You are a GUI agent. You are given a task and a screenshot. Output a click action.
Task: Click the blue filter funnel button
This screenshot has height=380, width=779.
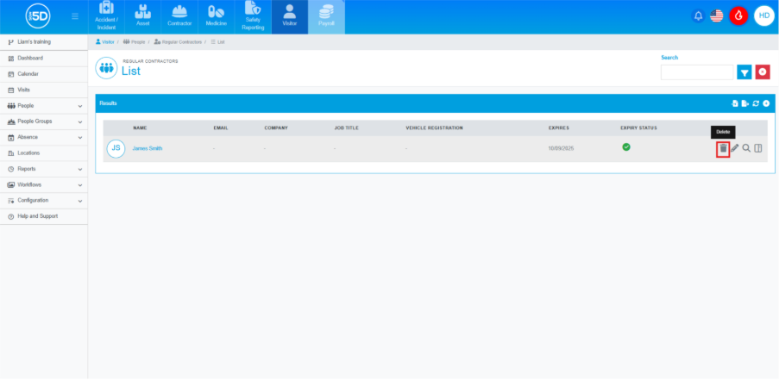coord(744,72)
